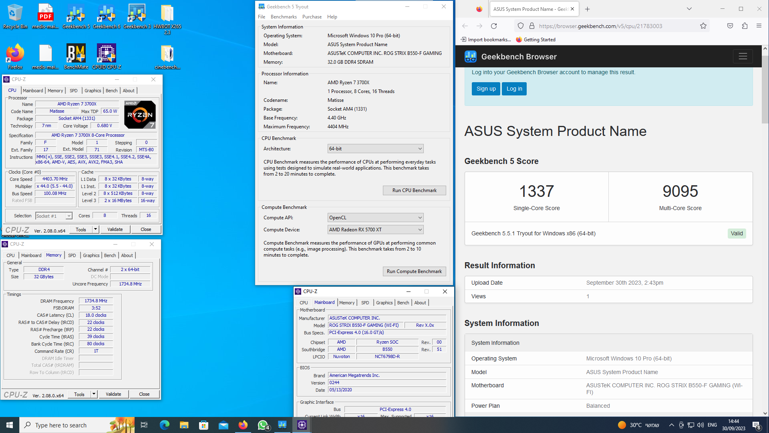The image size is (769, 433).
Task: Click the Log in button
Action: [x=514, y=89]
